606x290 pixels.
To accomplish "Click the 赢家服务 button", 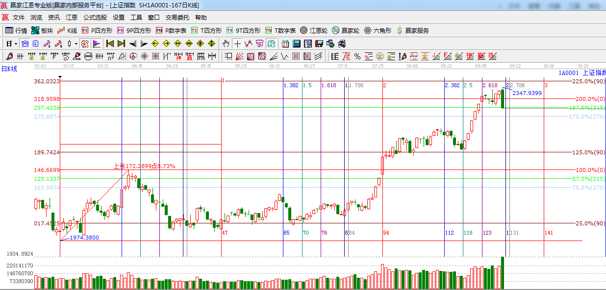I will tap(412, 30).
